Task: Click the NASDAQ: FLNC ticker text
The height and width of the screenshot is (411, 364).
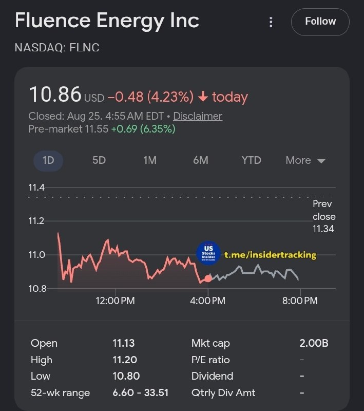Action: point(57,48)
